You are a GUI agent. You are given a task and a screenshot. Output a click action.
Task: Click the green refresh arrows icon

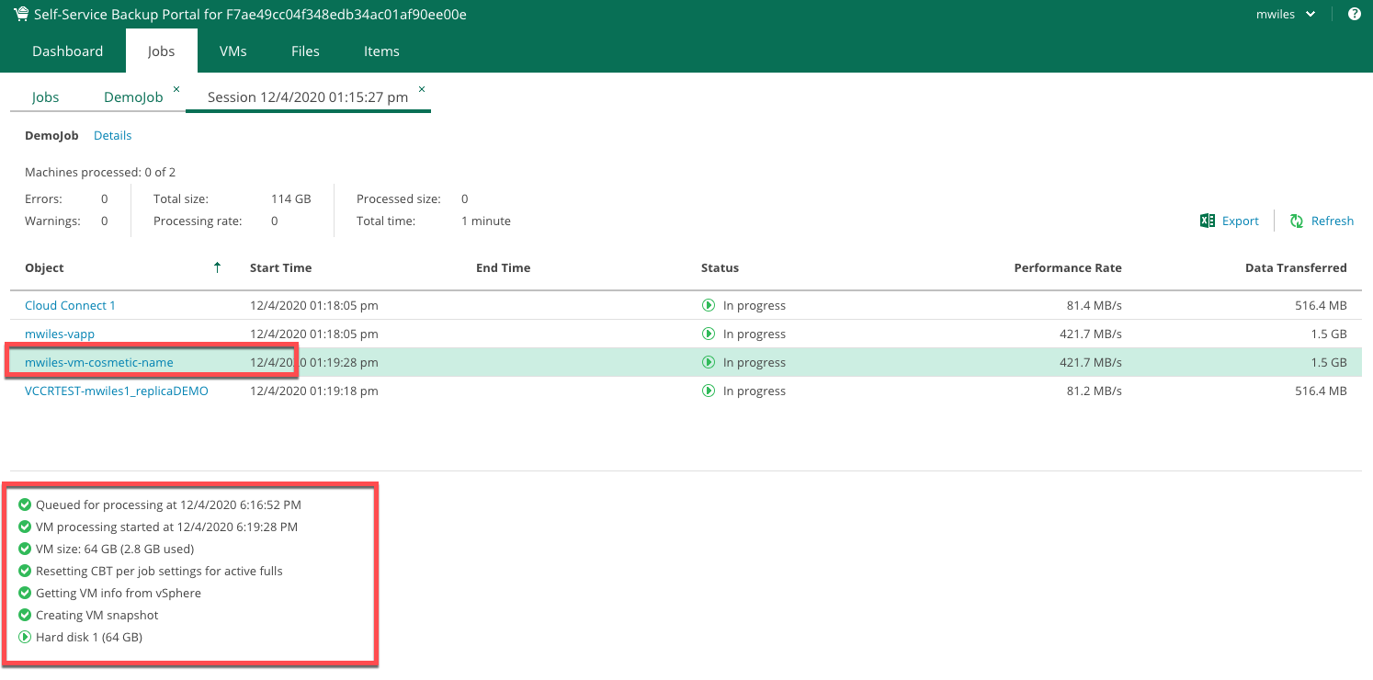1297,221
